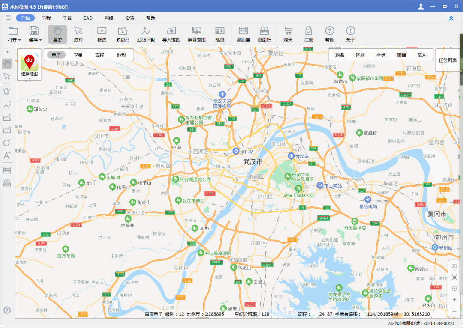Toggle the 图幅 overlay
The height and width of the screenshot is (328, 463).
(401, 55)
